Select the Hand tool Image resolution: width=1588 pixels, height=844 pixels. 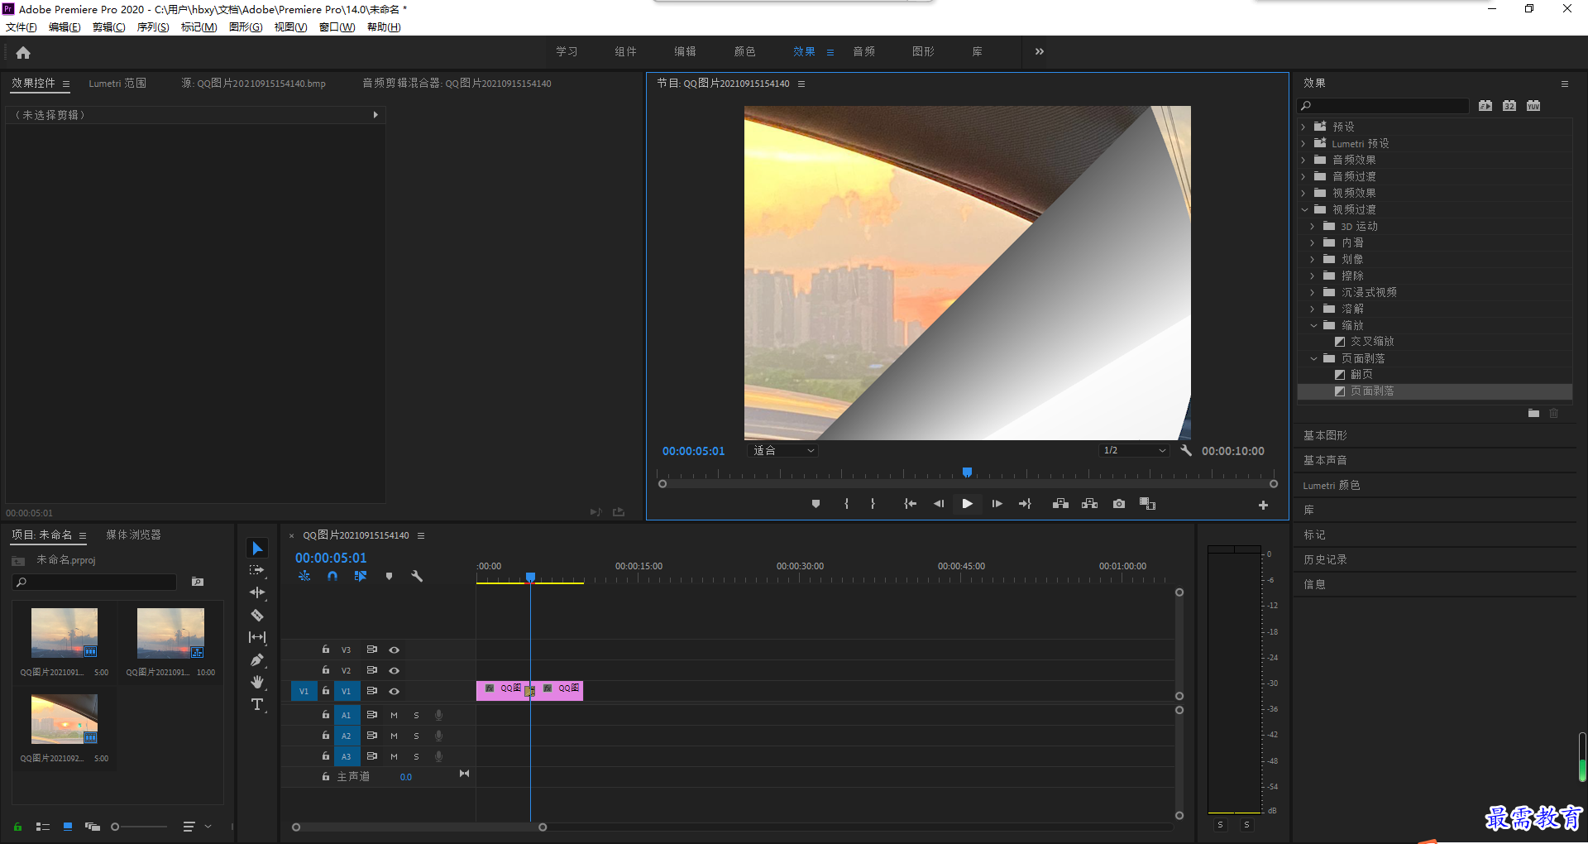tap(257, 682)
